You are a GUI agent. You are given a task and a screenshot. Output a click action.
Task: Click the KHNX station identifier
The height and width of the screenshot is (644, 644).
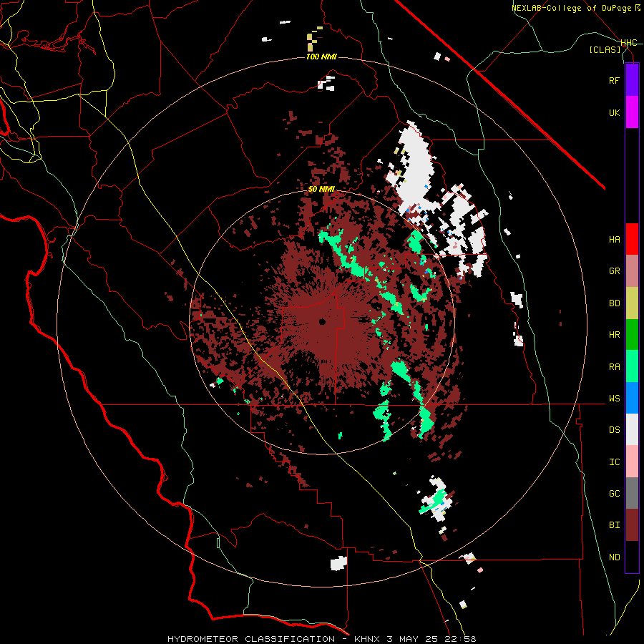(x=368, y=639)
